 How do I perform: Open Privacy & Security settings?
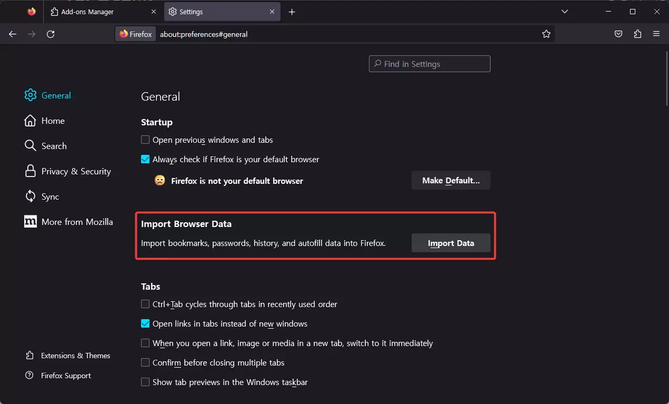click(x=68, y=171)
